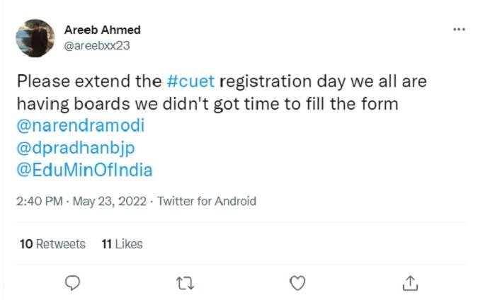
Task: Click Areeb Ahmed's profile avatar
Action: point(35,37)
